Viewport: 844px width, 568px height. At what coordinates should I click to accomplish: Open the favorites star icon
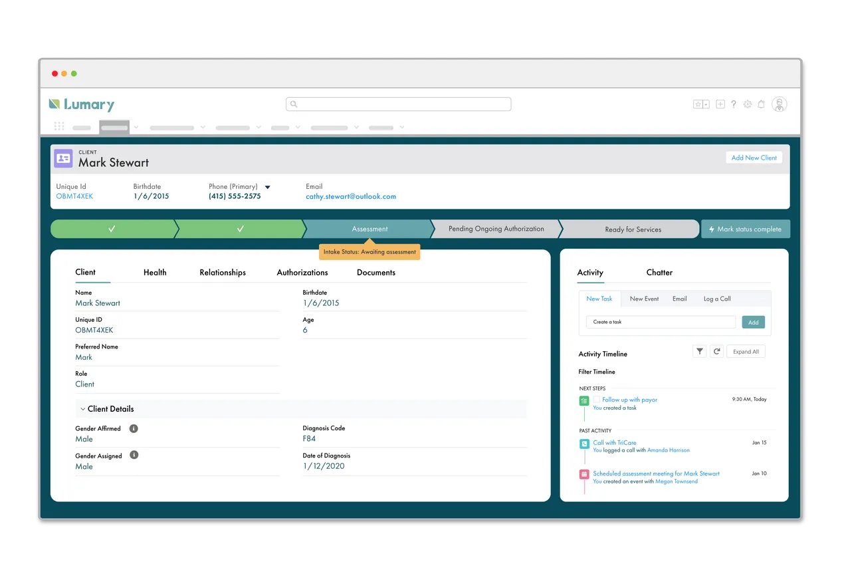(x=698, y=104)
